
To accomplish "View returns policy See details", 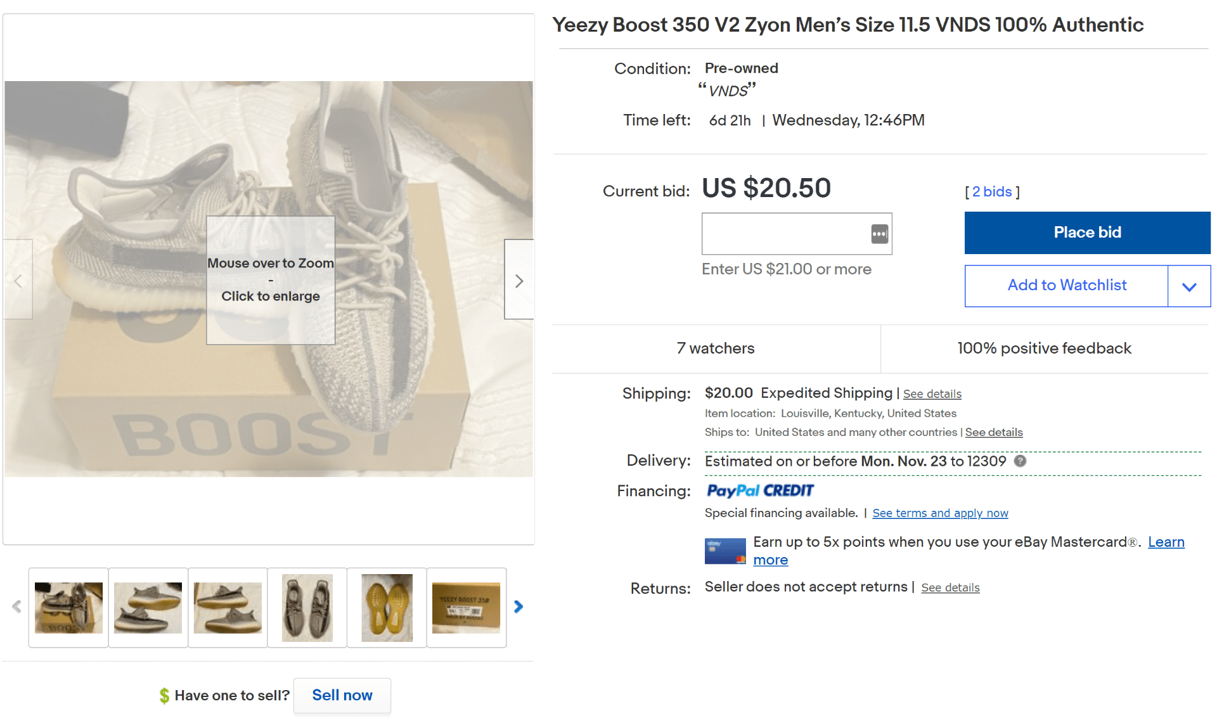I will pos(950,587).
